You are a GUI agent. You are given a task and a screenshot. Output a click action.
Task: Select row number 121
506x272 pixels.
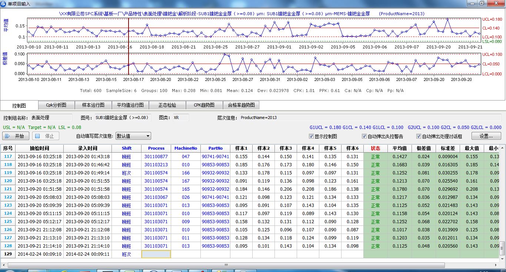(x=8, y=189)
